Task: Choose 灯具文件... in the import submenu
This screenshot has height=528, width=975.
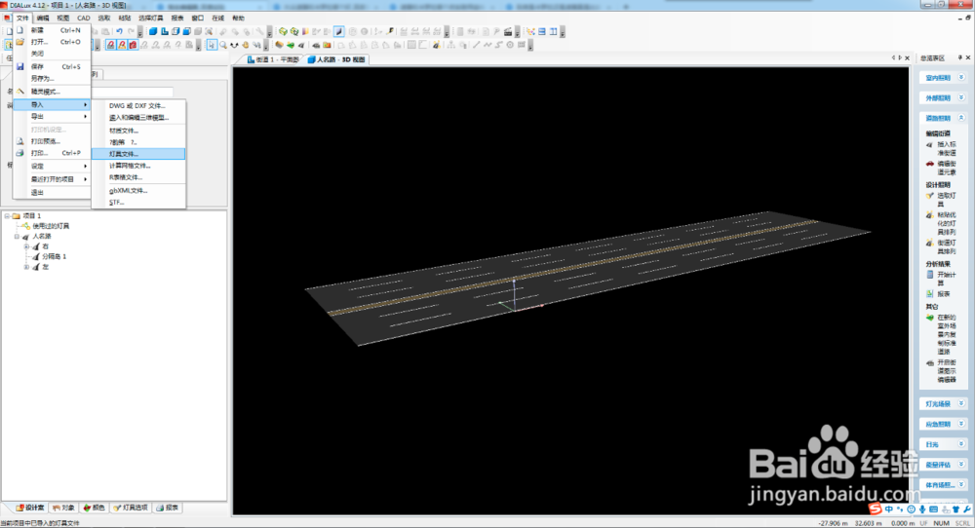Action: click(138, 153)
